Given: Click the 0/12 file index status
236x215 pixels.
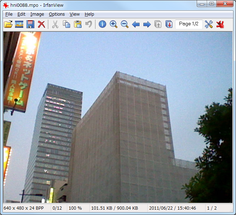Looking at the screenshot, I should pos(57,208).
